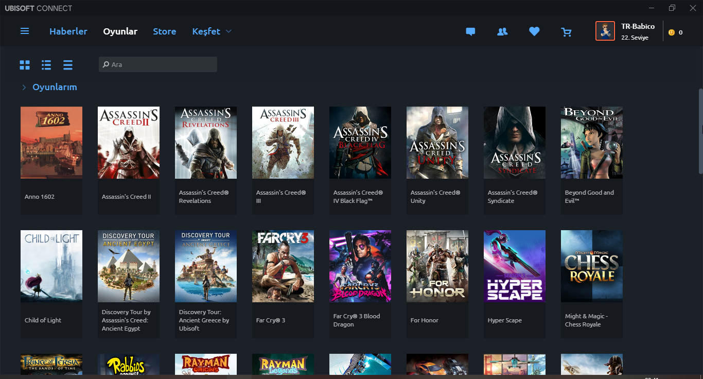Open the wishlist heart icon
Viewport: 703px width, 379px height.
[534, 31]
